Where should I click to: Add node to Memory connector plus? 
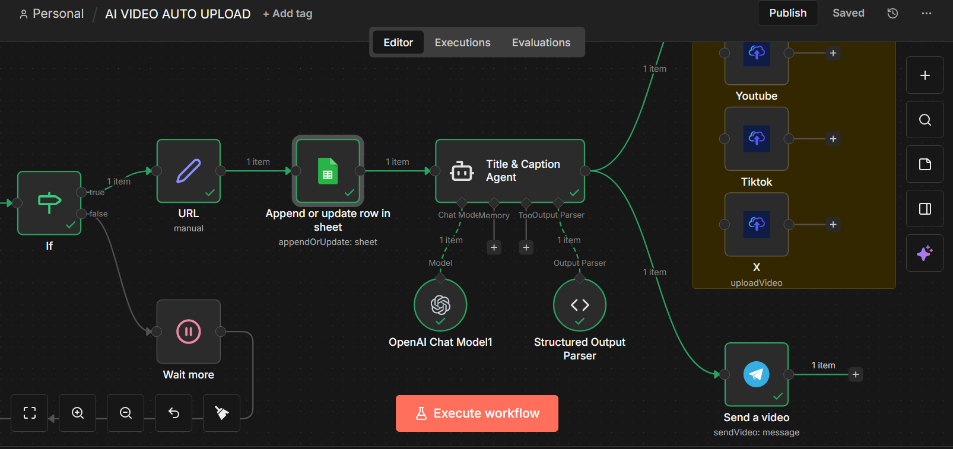494,247
